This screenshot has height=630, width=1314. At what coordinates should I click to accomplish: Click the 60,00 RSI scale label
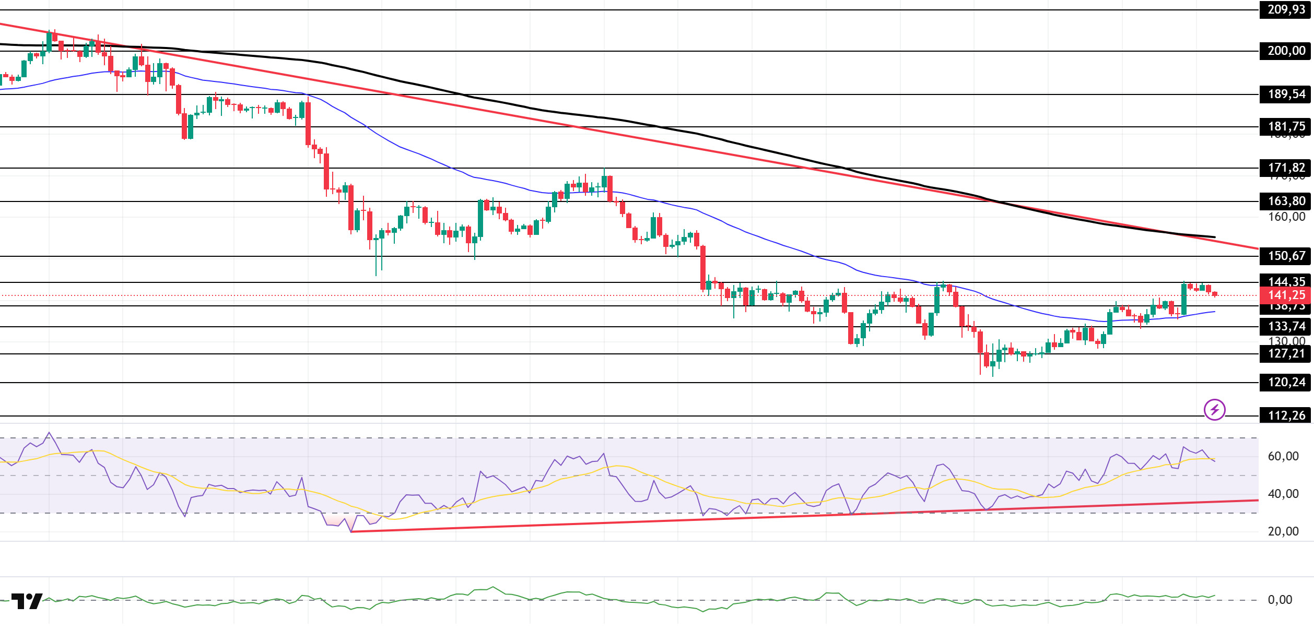1283,457
